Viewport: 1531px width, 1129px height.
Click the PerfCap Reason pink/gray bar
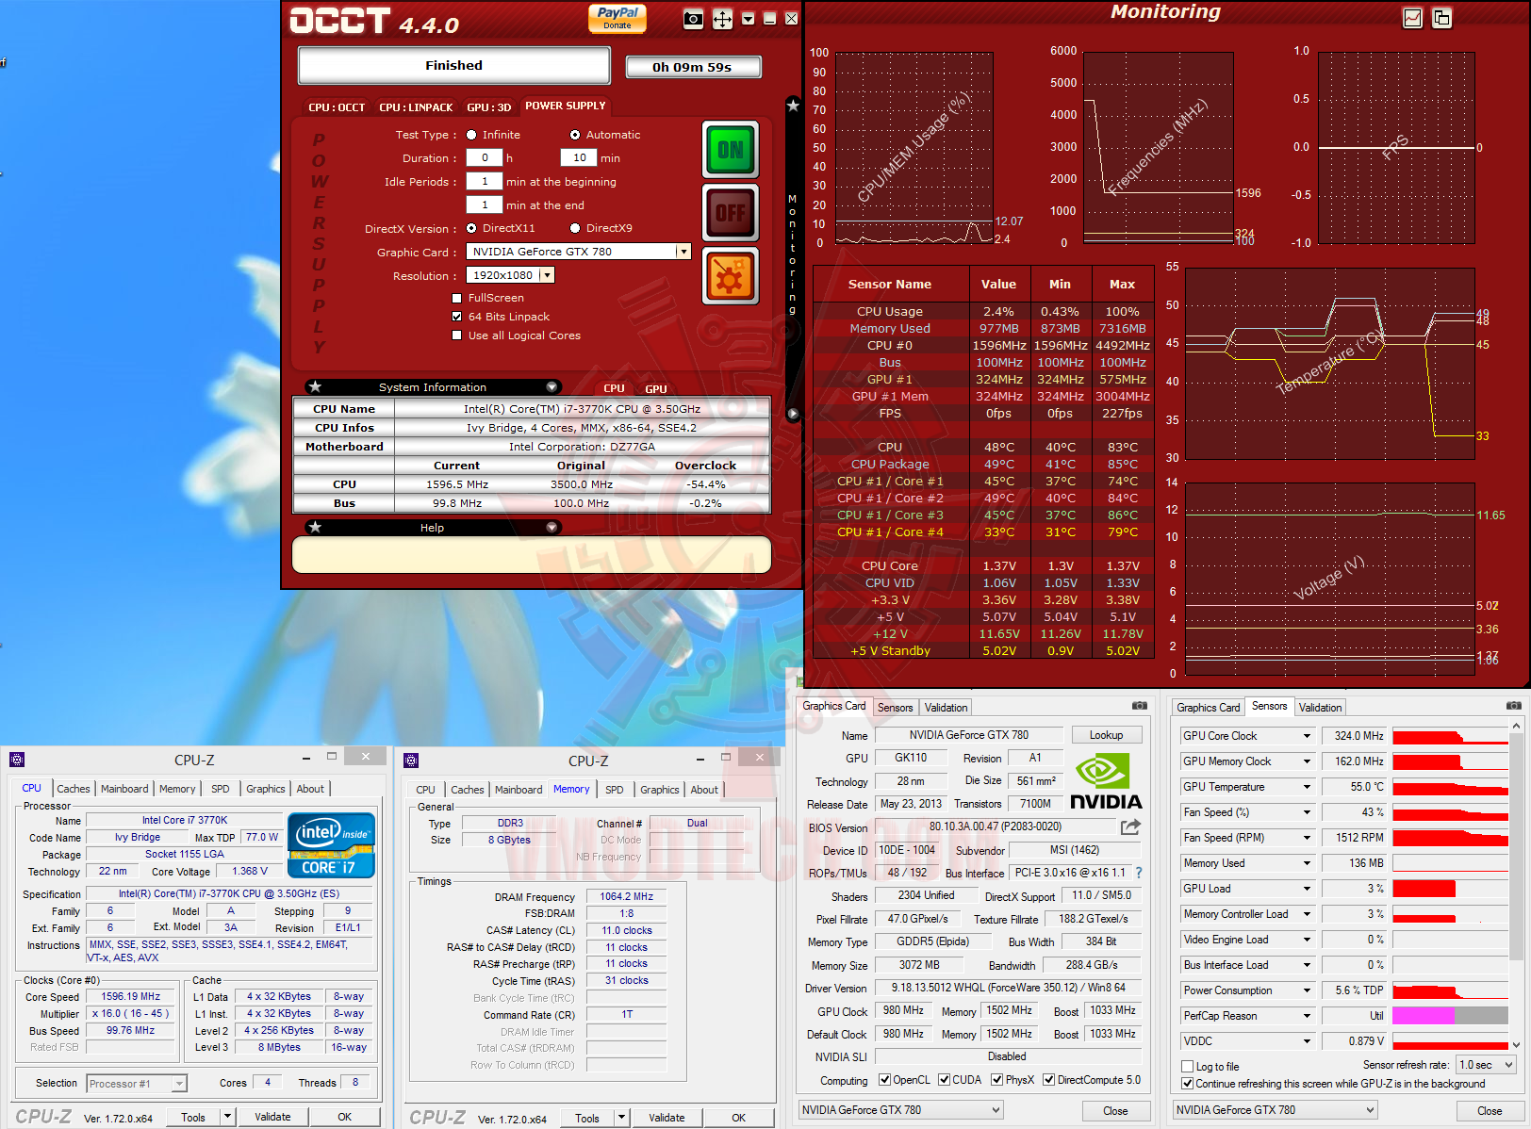pos(1450,1016)
